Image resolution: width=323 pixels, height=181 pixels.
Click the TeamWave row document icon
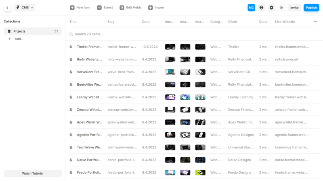71,147
